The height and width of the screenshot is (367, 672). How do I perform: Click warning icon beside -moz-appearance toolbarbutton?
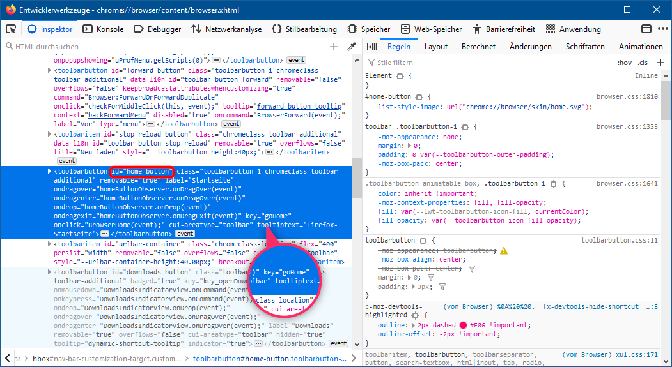point(504,251)
